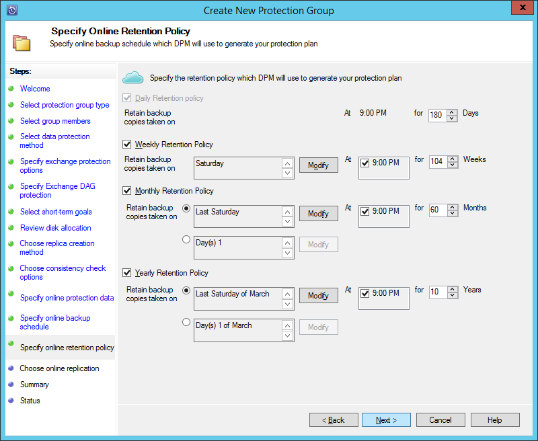The image size is (538, 441).
Task: Open Help from the bottom button row
Action: pos(495,419)
